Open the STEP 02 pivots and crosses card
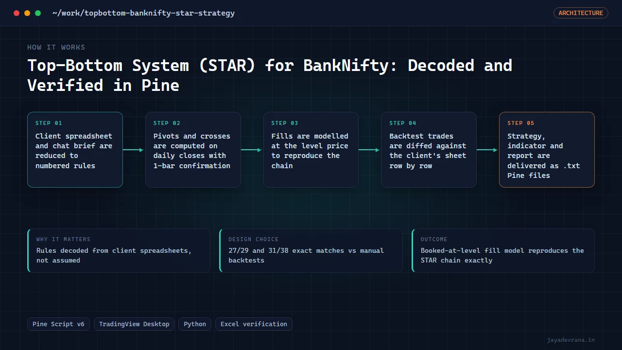Screen dimensions: 622x350 [x=193, y=150]
